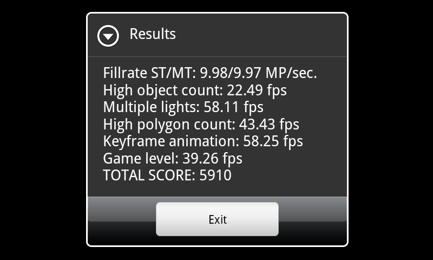The height and width of the screenshot is (260, 433).
Task: Click the 22.49 fps value
Action: pyautogui.click(x=257, y=90)
